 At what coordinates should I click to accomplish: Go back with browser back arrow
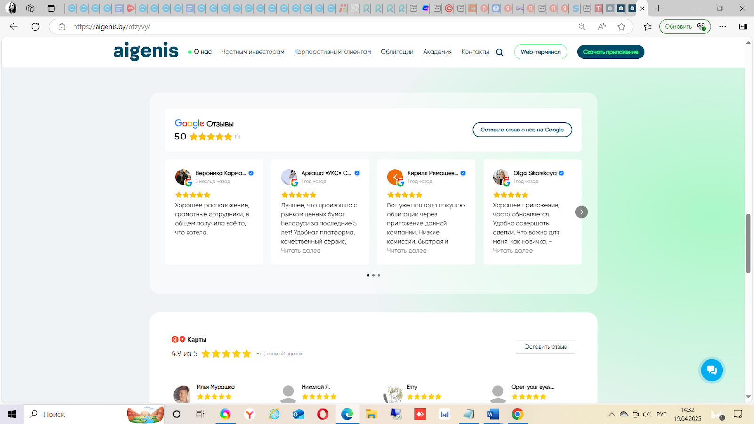pos(14,27)
